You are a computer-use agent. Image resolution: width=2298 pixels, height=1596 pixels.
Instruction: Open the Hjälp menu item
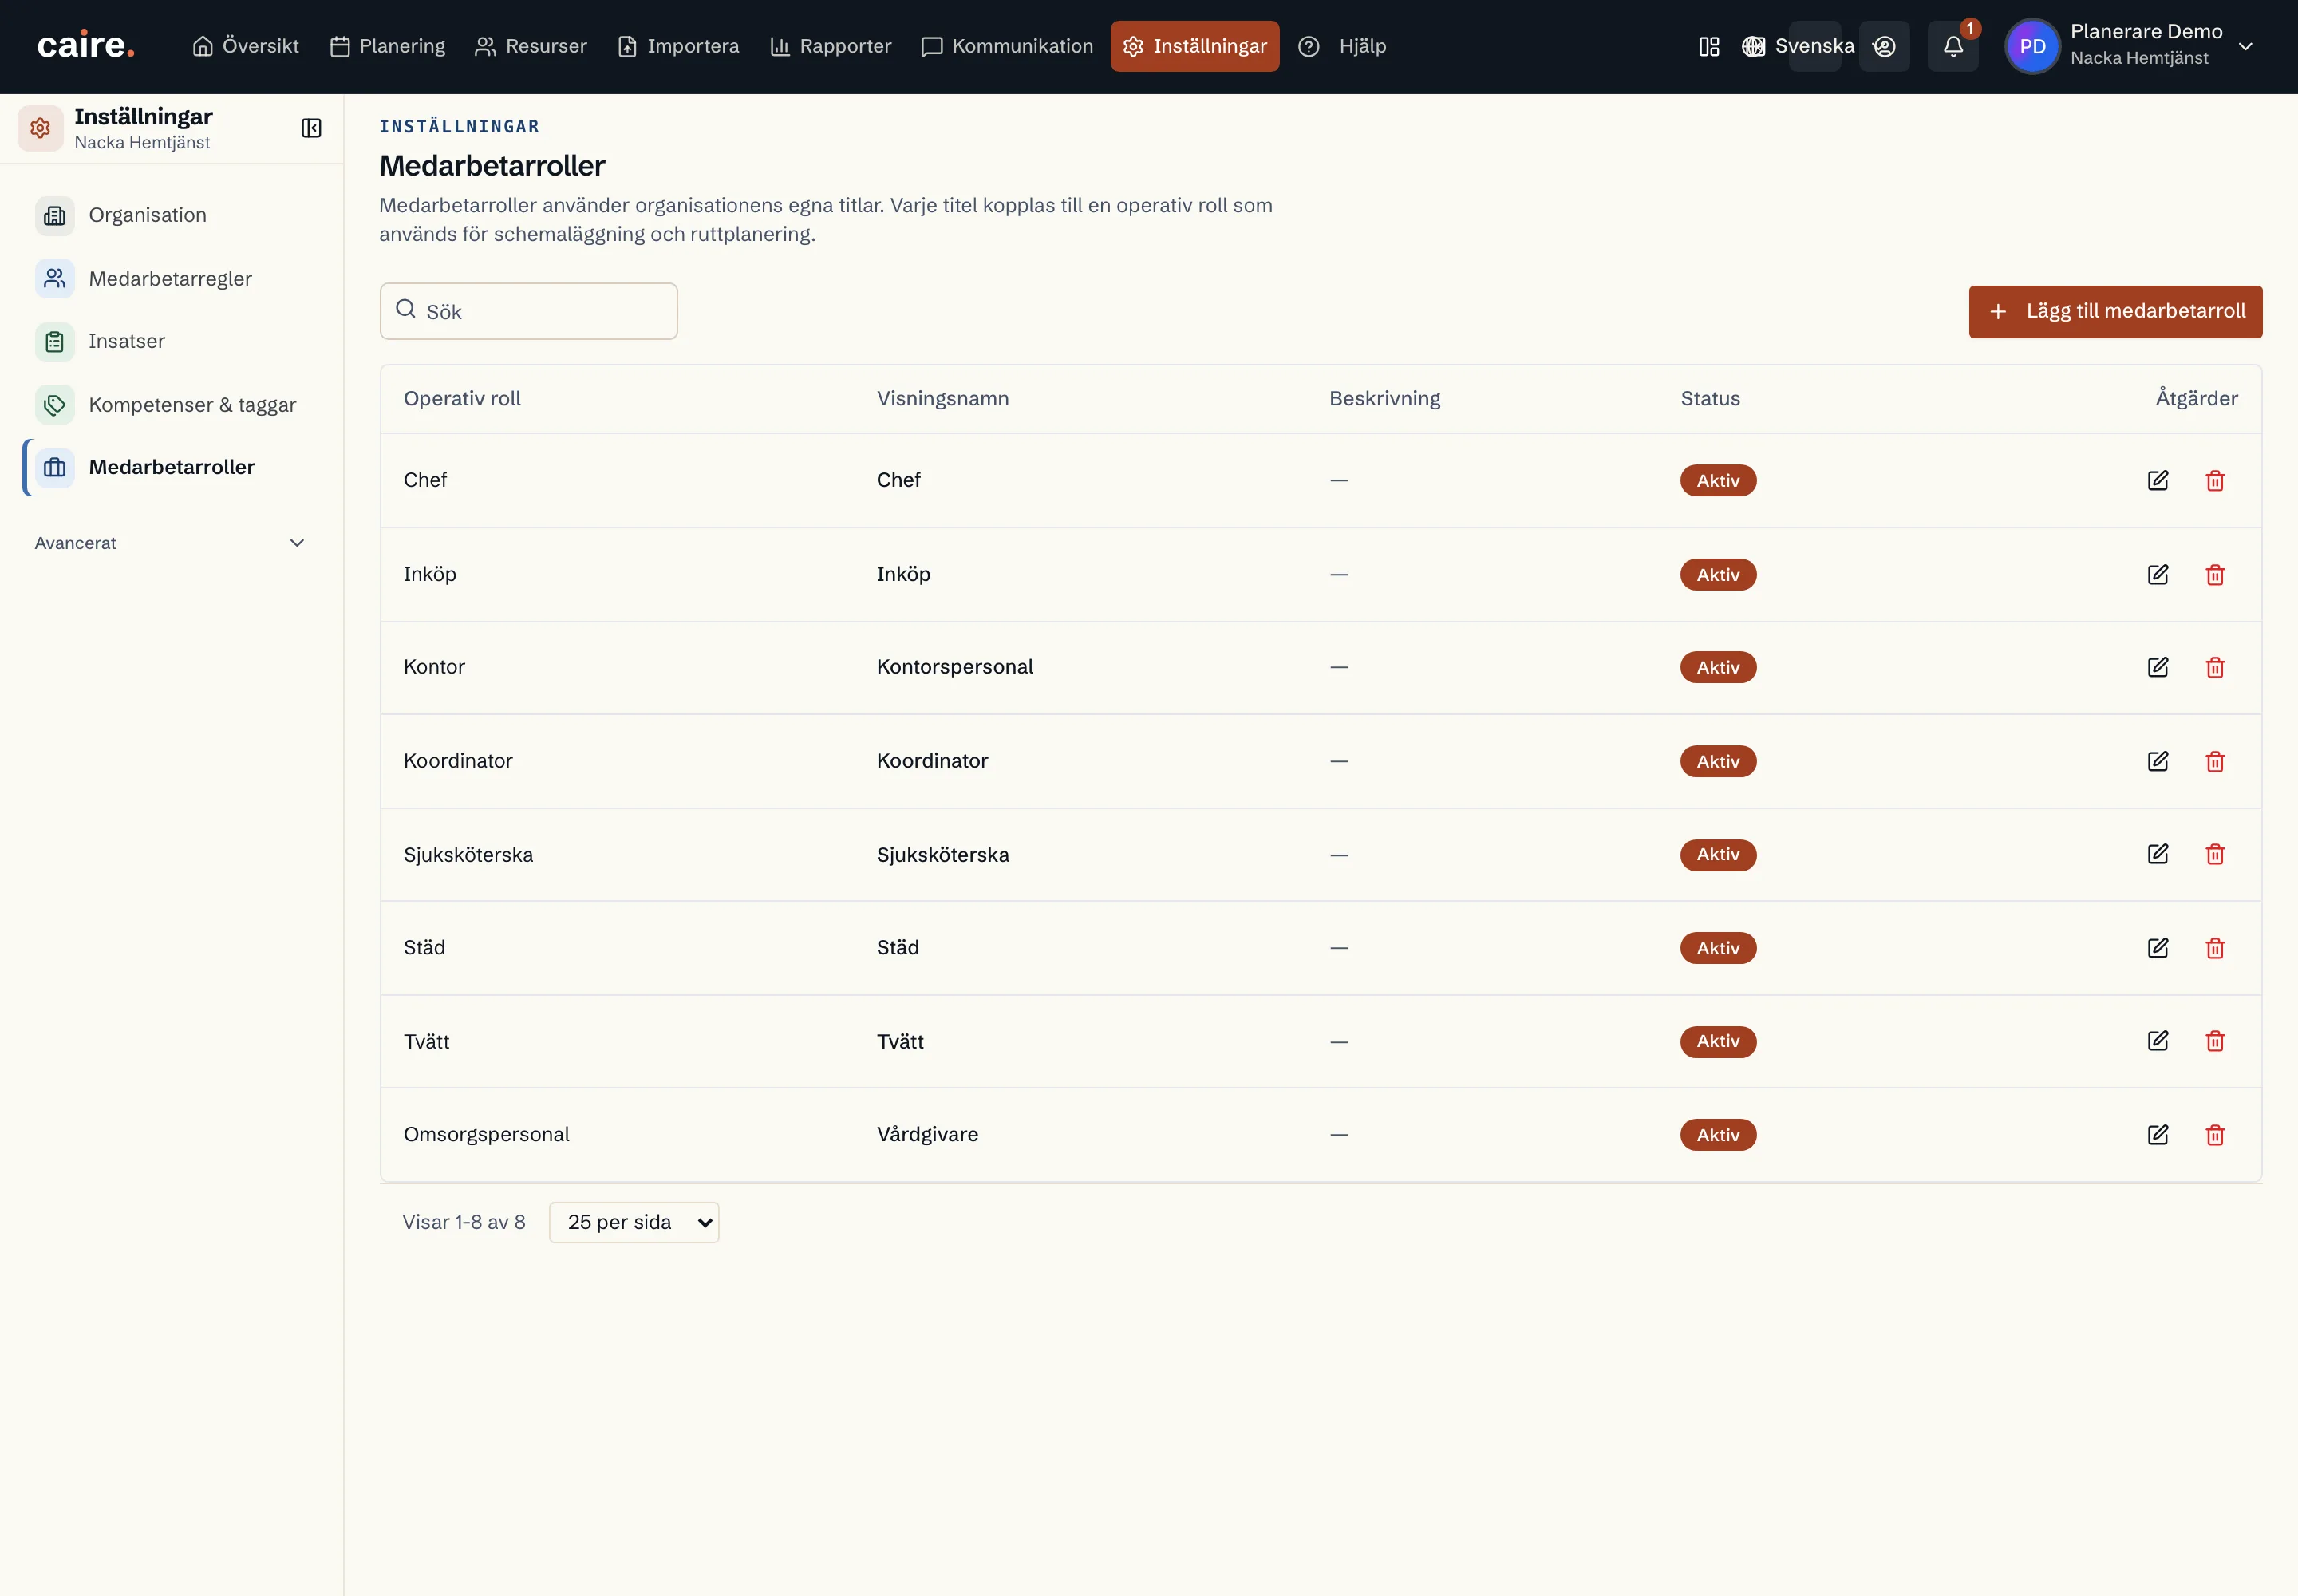click(x=1342, y=46)
